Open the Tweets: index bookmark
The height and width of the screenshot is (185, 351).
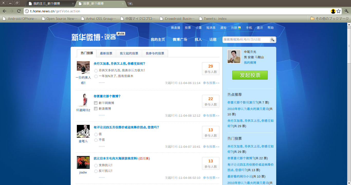(213, 18)
